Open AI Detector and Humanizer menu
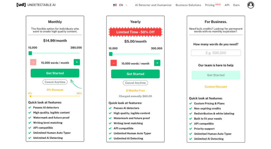 [x=153, y=5]
